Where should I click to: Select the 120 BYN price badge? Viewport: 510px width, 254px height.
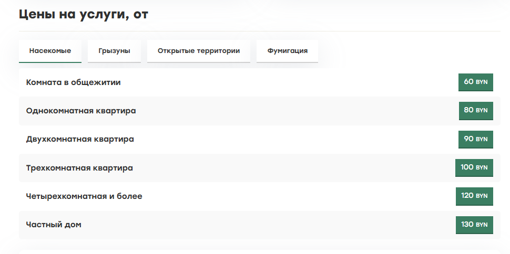coord(474,196)
